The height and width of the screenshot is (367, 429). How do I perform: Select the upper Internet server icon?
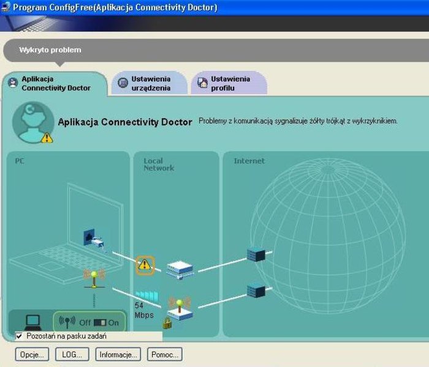(256, 254)
